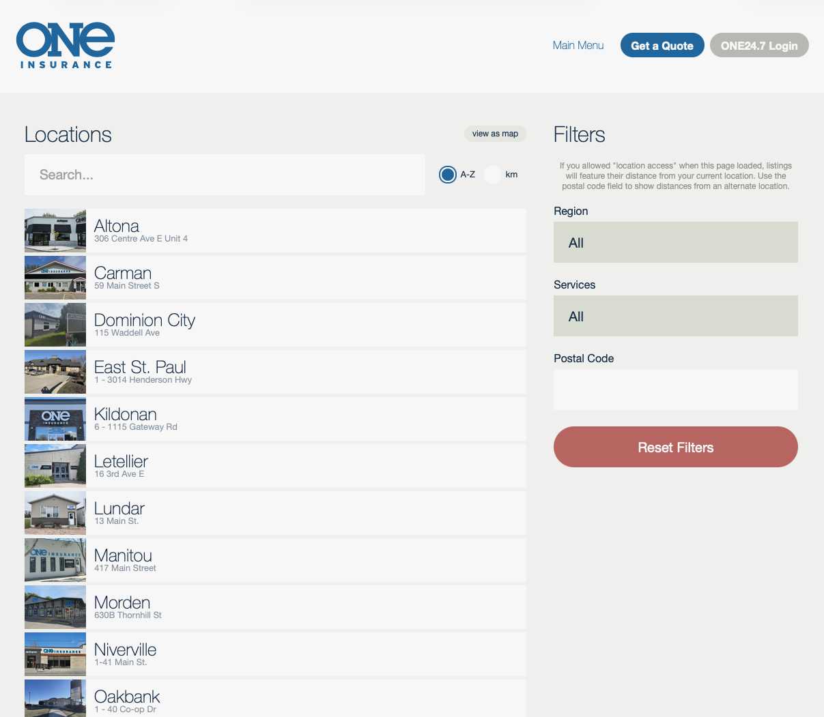This screenshot has width=824, height=717.
Task: Click the Get a Quote button
Action: tap(662, 45)
